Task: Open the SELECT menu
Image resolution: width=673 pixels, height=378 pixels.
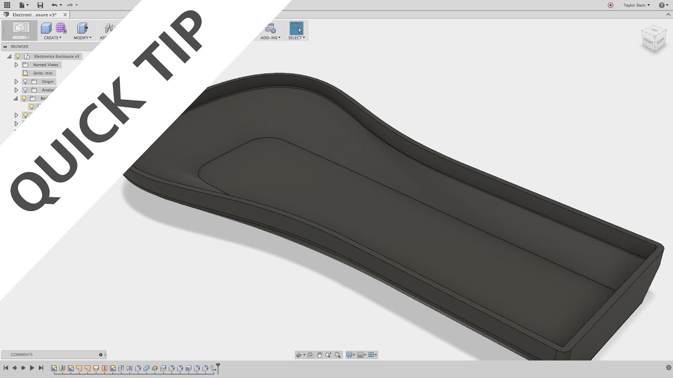Action: [297, 38]
